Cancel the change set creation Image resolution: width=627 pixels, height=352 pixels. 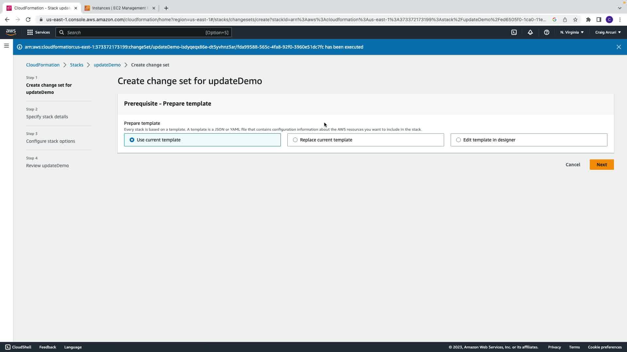(573, 165)
